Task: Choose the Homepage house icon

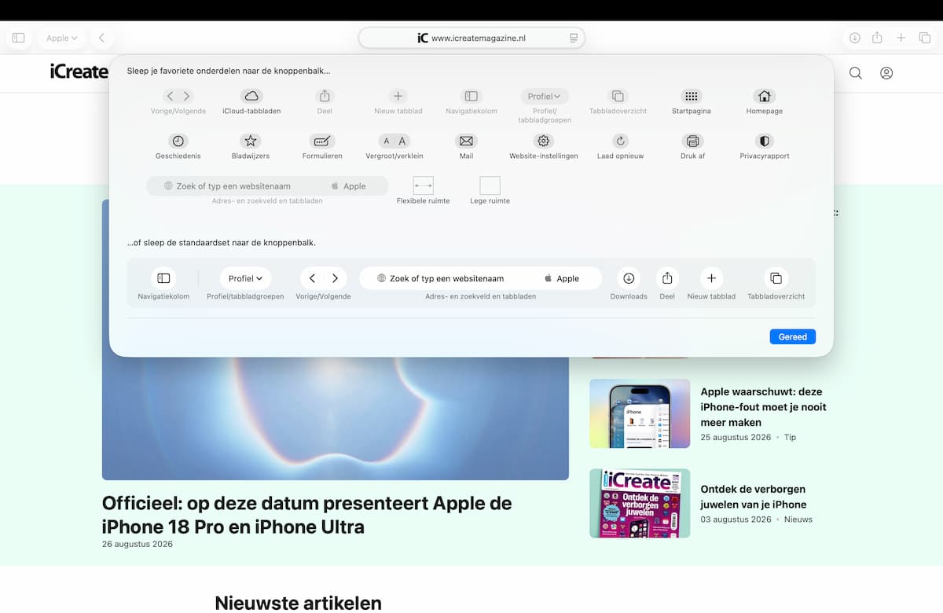Action: tap(765, 96)
